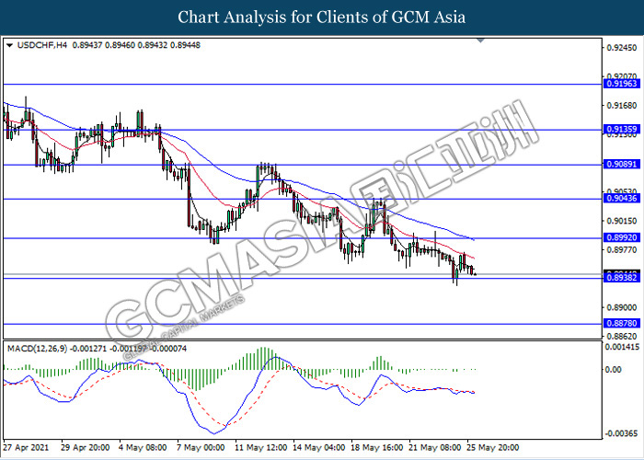Click the 0.92450 price axis value
Screen dimensions: 644x460
[620, 48]
